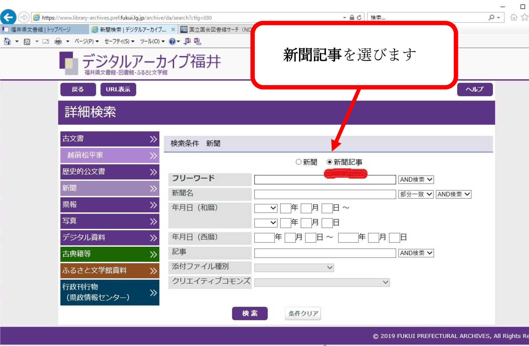529x346 pixels.
Task: Open AND検索 dropdown next to 記事
Action: pyautogui.click(x=416, y=253)
